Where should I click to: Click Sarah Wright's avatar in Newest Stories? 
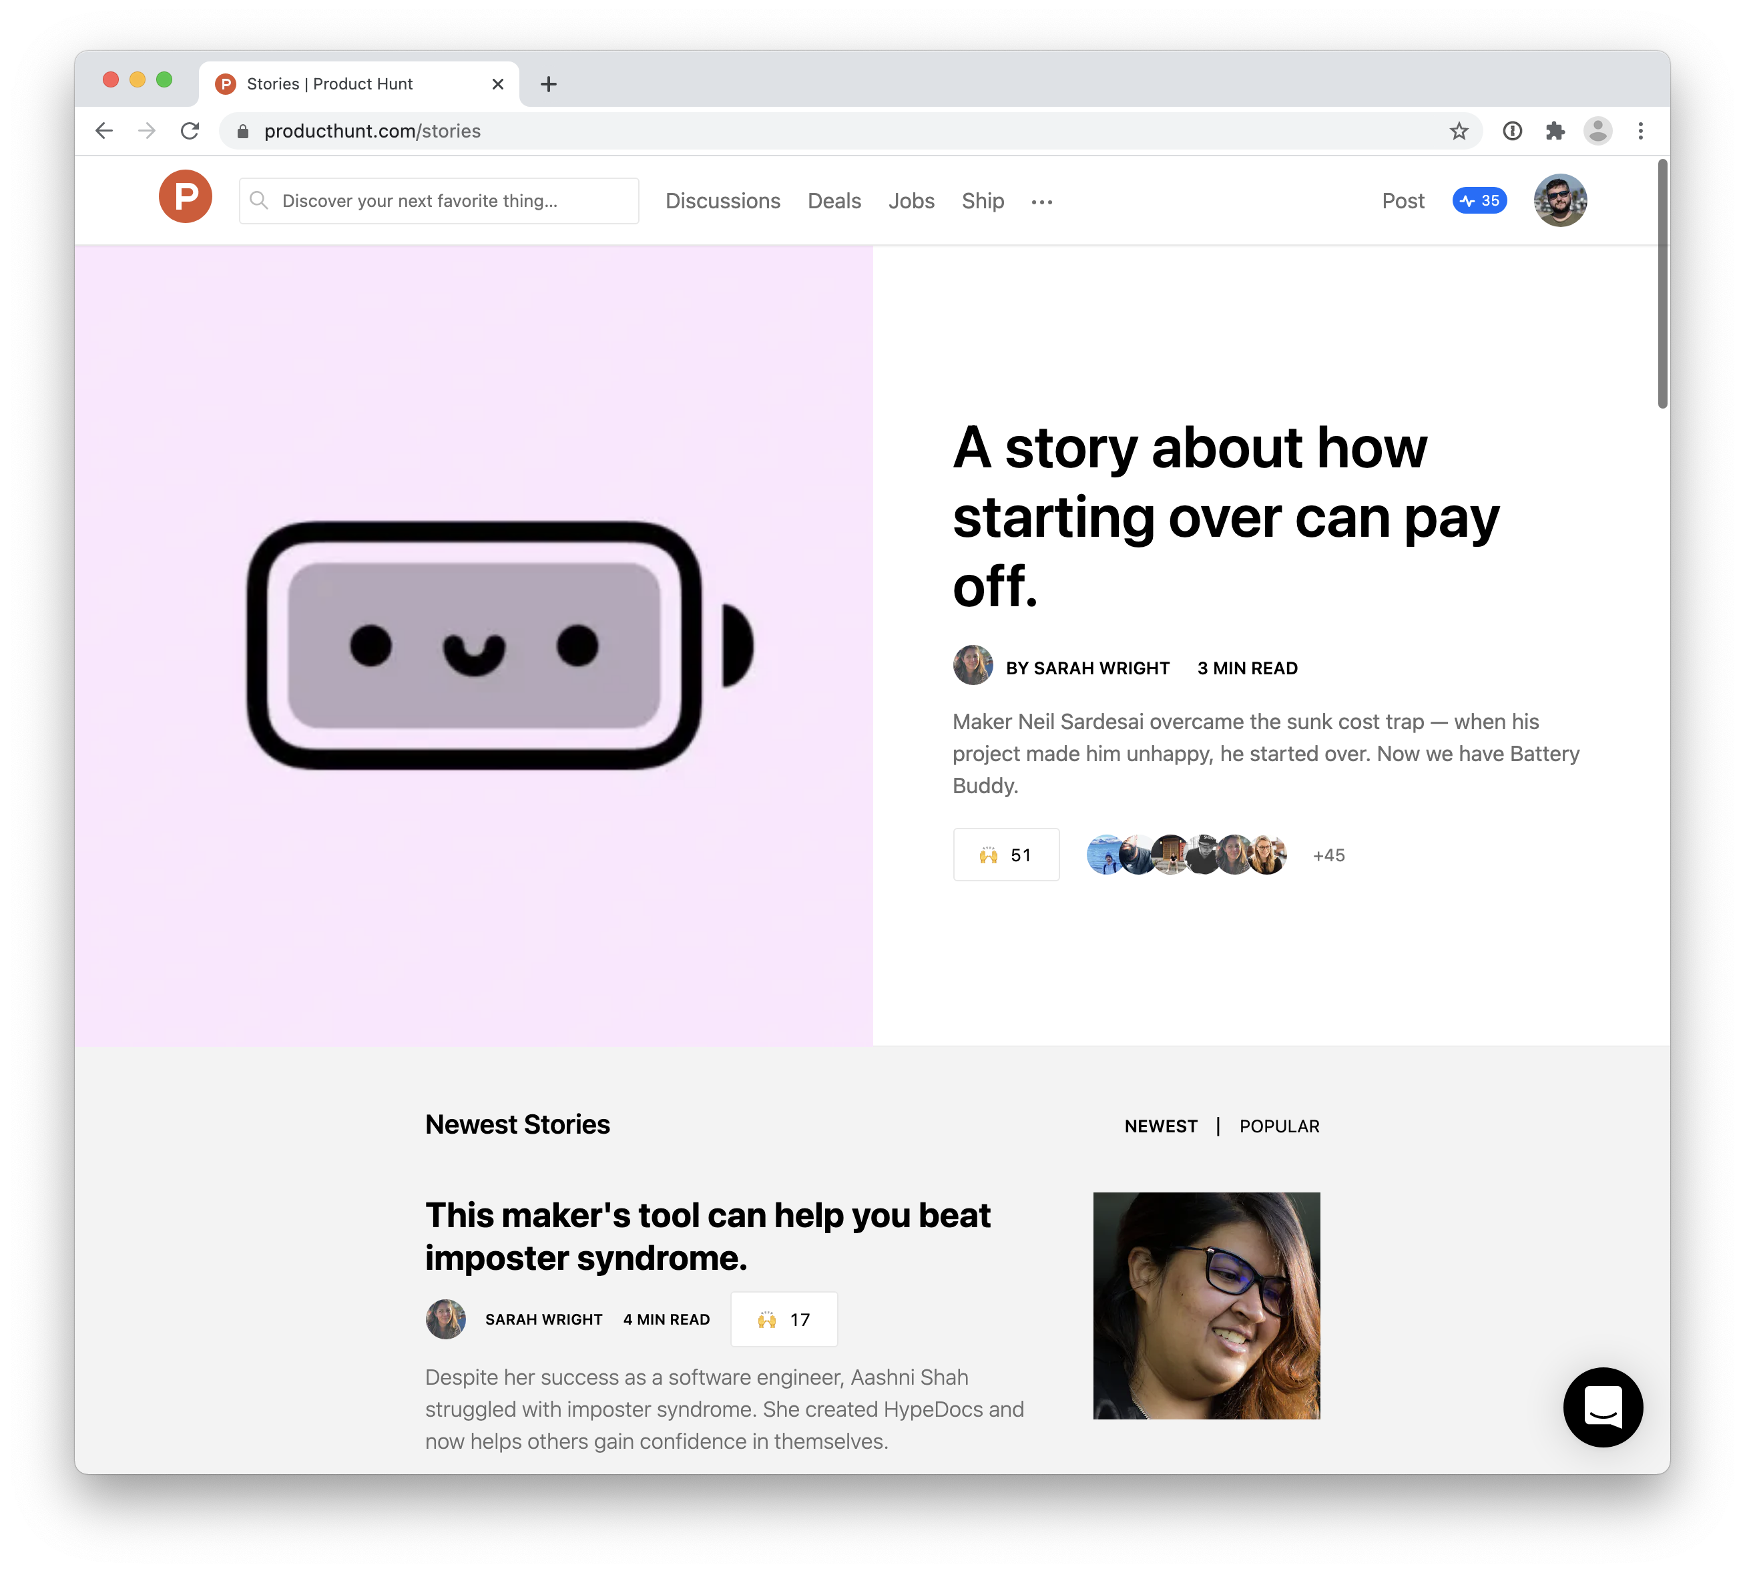(x=445, y=1319)
